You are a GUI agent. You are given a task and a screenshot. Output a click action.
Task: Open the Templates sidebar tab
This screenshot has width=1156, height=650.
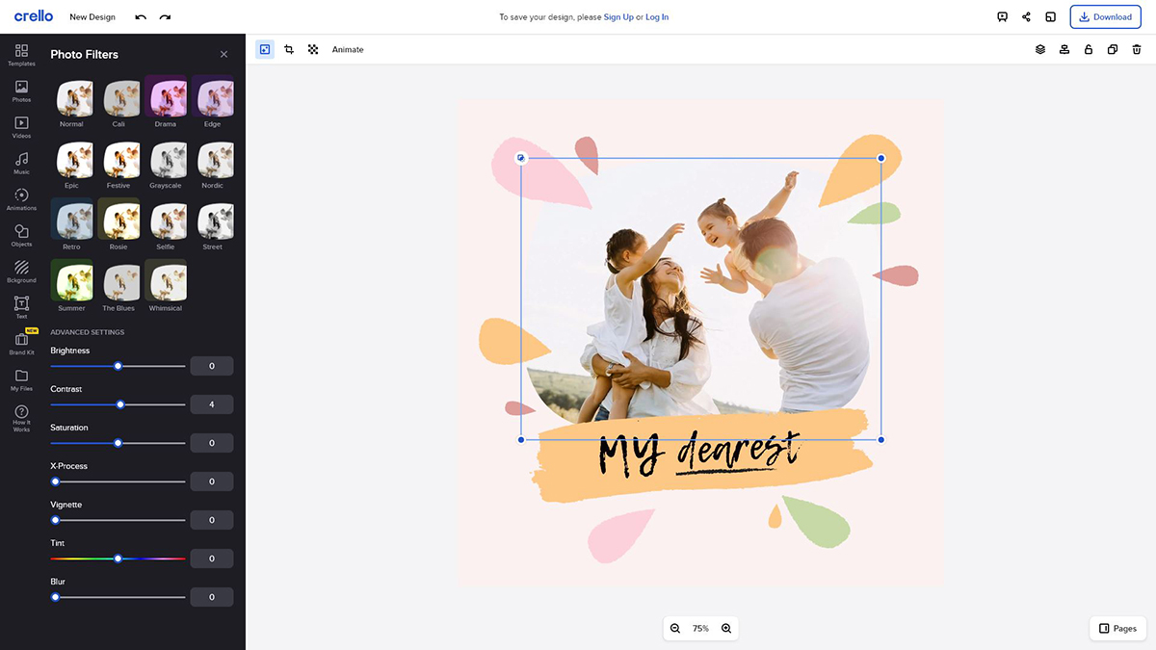pos(21,55)
